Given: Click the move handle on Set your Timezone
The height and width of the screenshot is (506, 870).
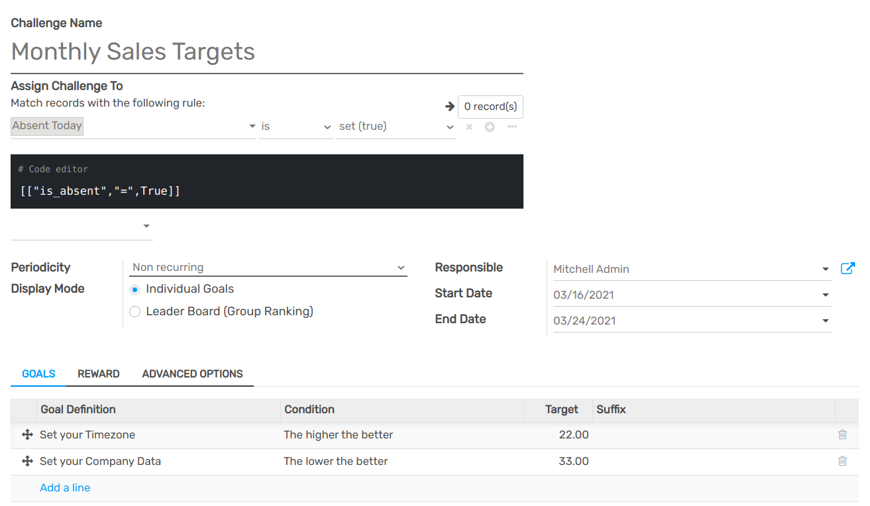Looking at the screenshot, I should pyautogui.click(x=26, y=434).
